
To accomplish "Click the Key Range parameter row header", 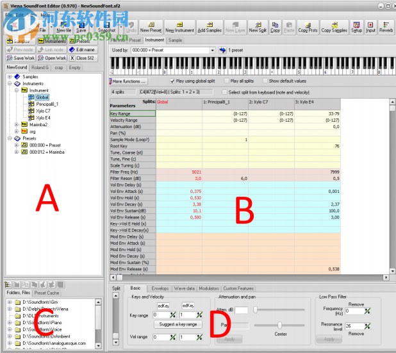I will coord(133,113).
